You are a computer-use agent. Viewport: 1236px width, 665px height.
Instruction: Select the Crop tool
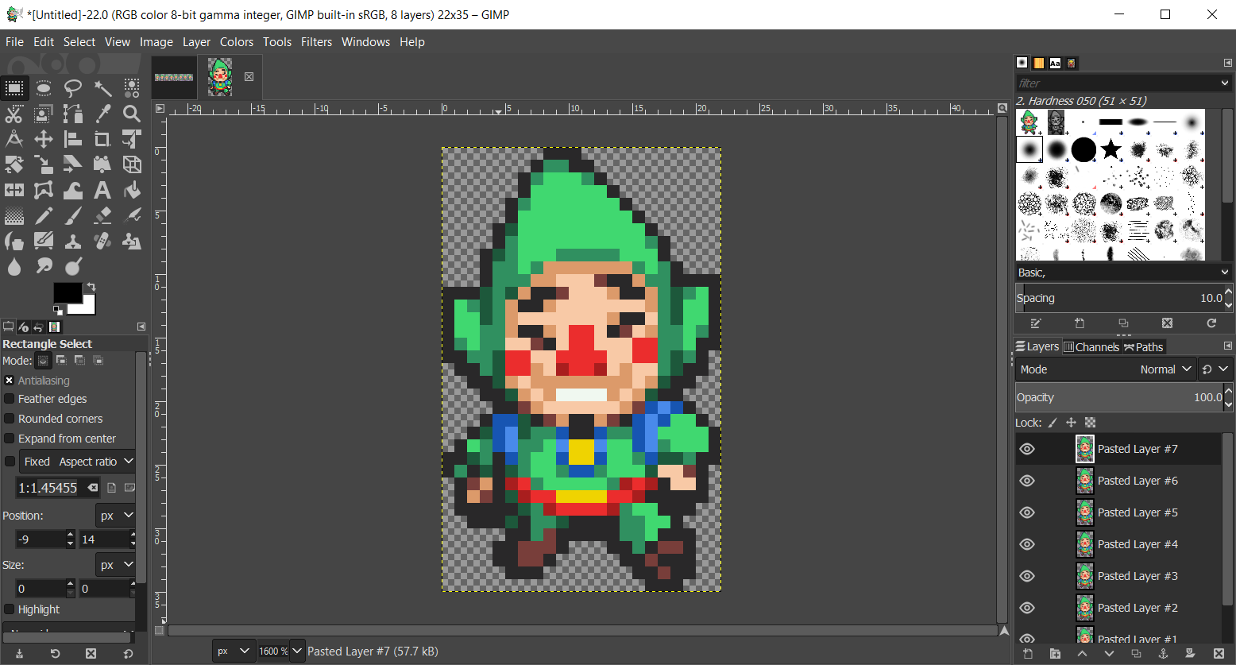(102, 140)
